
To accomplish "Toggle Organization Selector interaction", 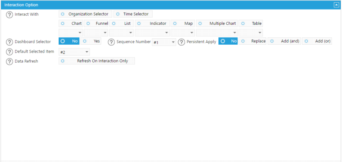I will tap(85, 14).
